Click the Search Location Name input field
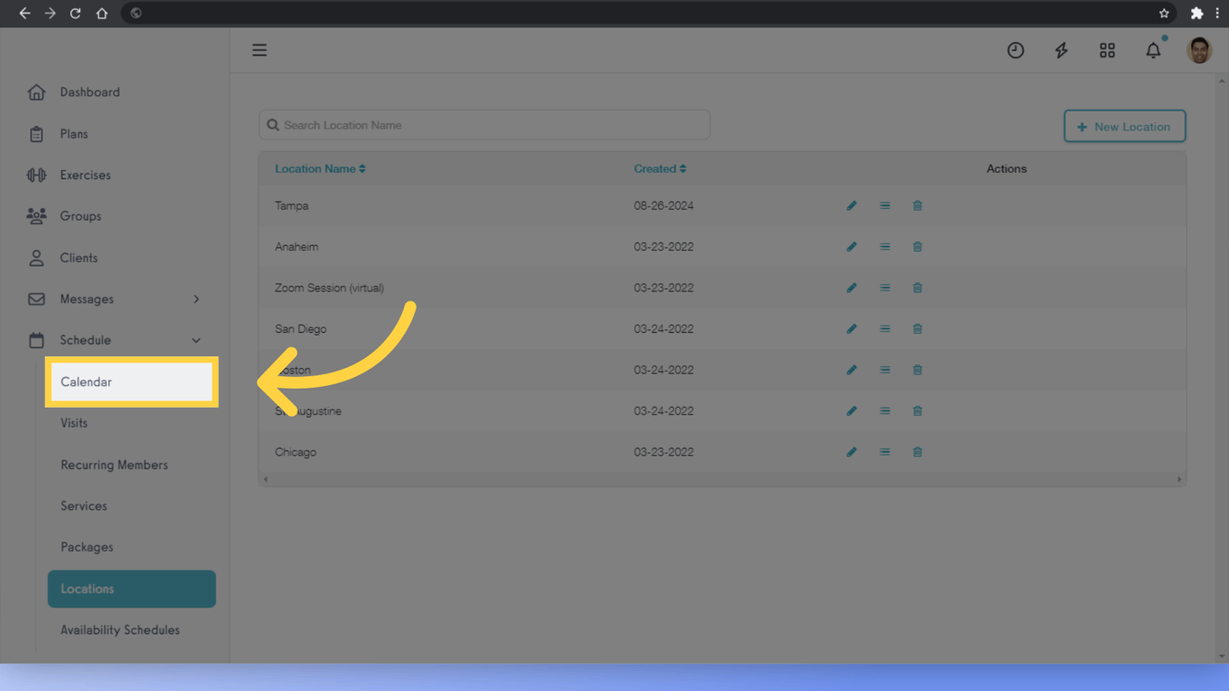Image resolution: width=1229 pixels, height=691 pixels. pos(484,124)
